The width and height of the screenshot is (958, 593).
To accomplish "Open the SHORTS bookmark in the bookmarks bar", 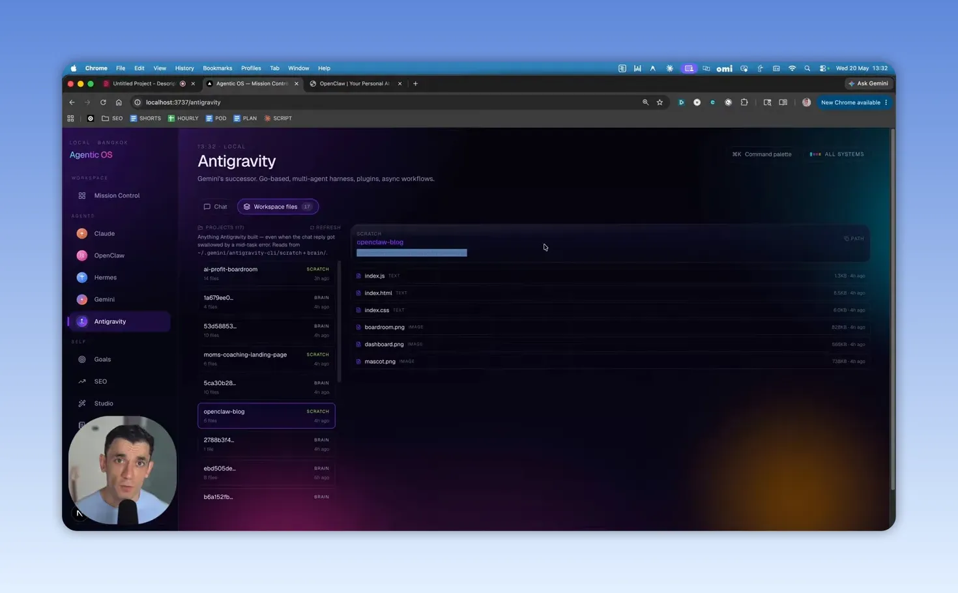I will click(145, 119).
